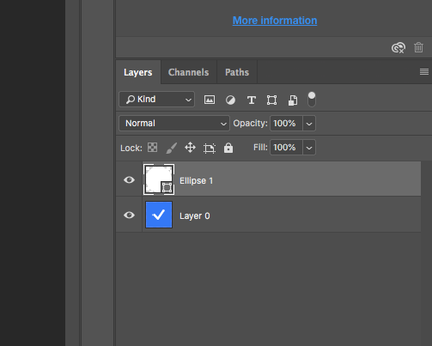Switch to the Channels tab
The image size is (432, 346).
click(188, 72)
